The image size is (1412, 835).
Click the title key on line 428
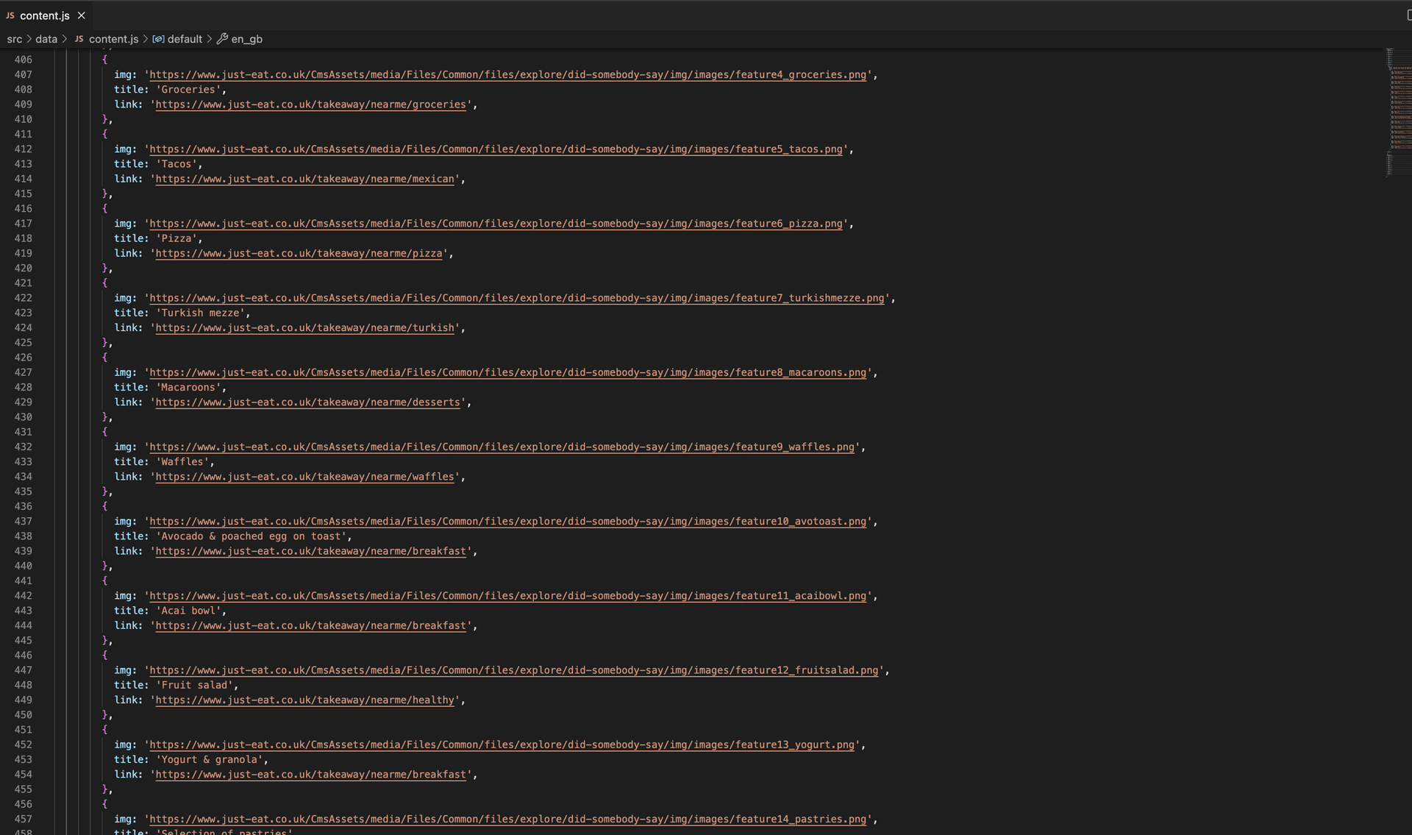coord(129,388)
